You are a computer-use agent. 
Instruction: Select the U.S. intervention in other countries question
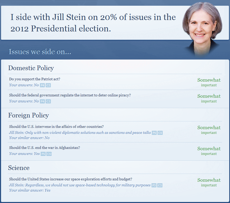(56, 127)
